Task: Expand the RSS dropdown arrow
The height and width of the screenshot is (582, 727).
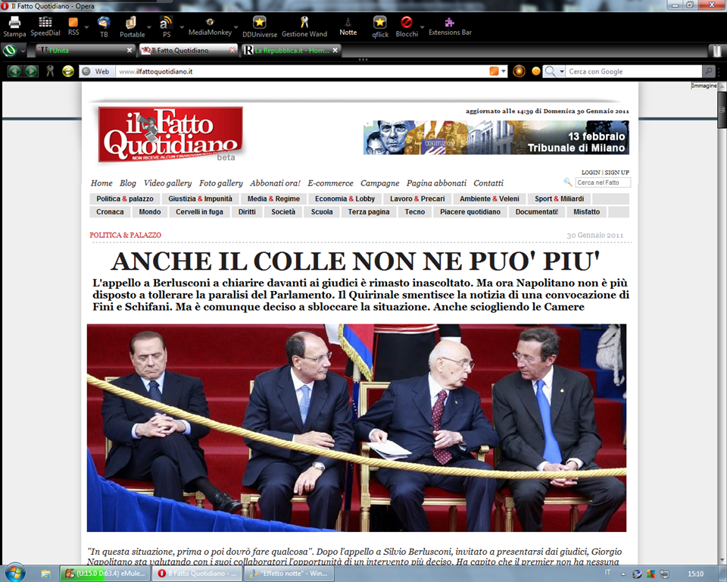Action: (86, 27)
